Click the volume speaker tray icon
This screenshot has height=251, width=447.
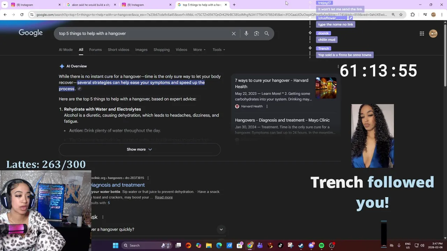click(422, 245)
